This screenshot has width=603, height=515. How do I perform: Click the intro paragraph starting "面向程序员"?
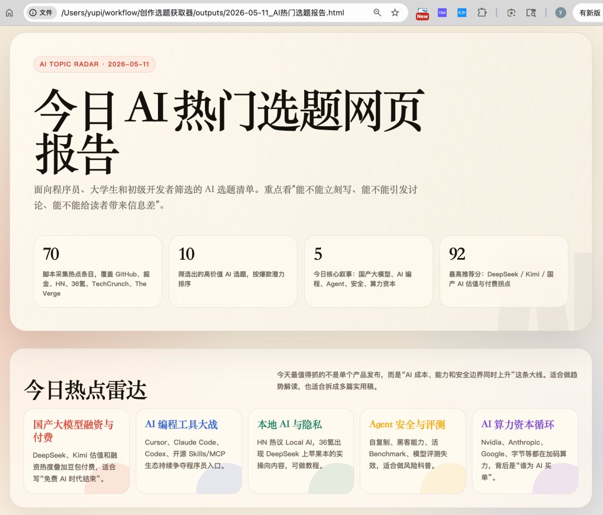[x=226, y=197]
